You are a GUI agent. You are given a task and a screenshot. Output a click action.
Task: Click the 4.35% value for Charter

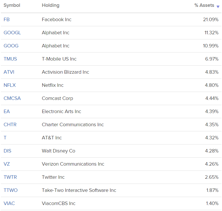coord(212,124)
